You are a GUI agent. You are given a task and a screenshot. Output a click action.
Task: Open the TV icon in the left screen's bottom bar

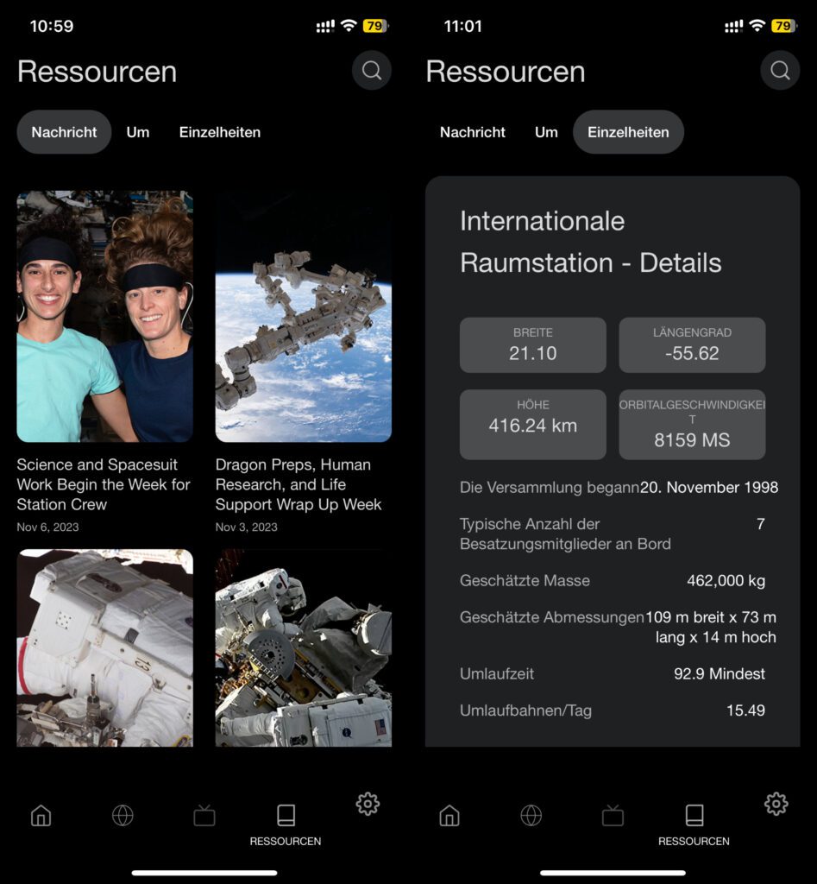click(x=204, y=815)
